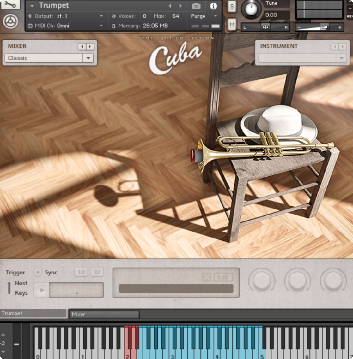Screen dimensions: 353x359
Task: Click the first round knob in the bottom panel
Action: [262, 280]
